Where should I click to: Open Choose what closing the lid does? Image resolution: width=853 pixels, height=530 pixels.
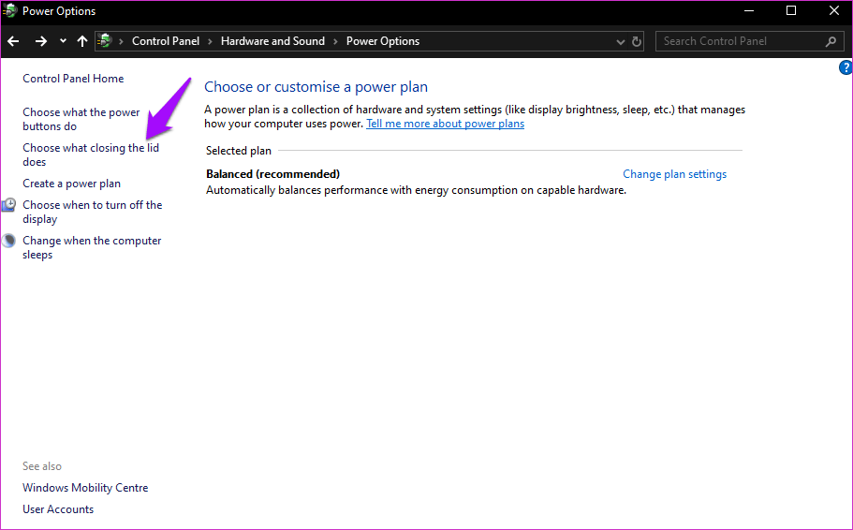(91, 155)
